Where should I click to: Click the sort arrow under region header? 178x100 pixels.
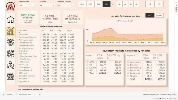(x=87, y=60)
